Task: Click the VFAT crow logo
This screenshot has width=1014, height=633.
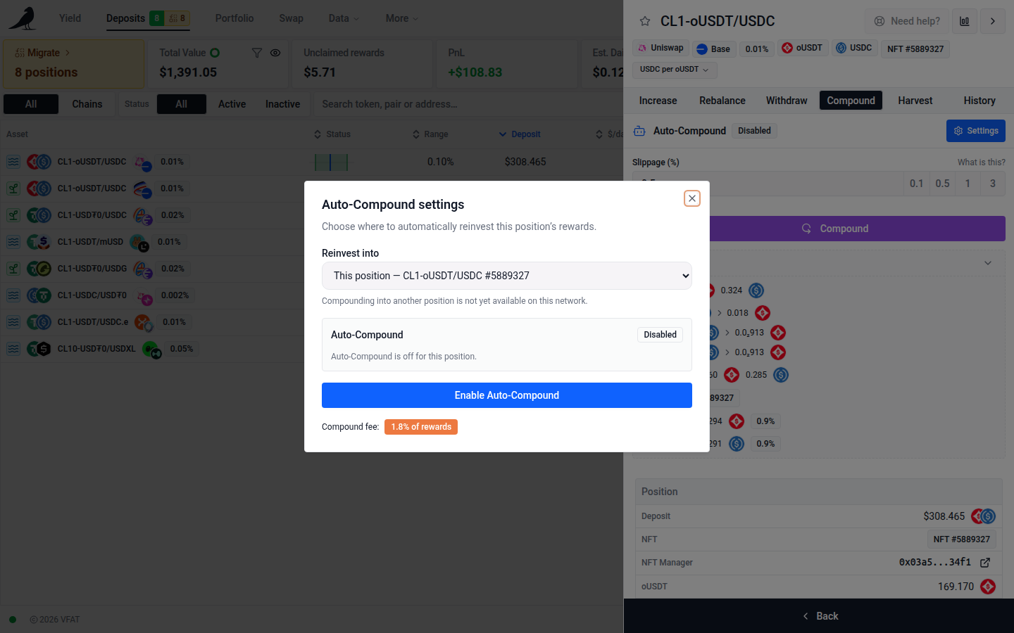Action: point(23,18)
